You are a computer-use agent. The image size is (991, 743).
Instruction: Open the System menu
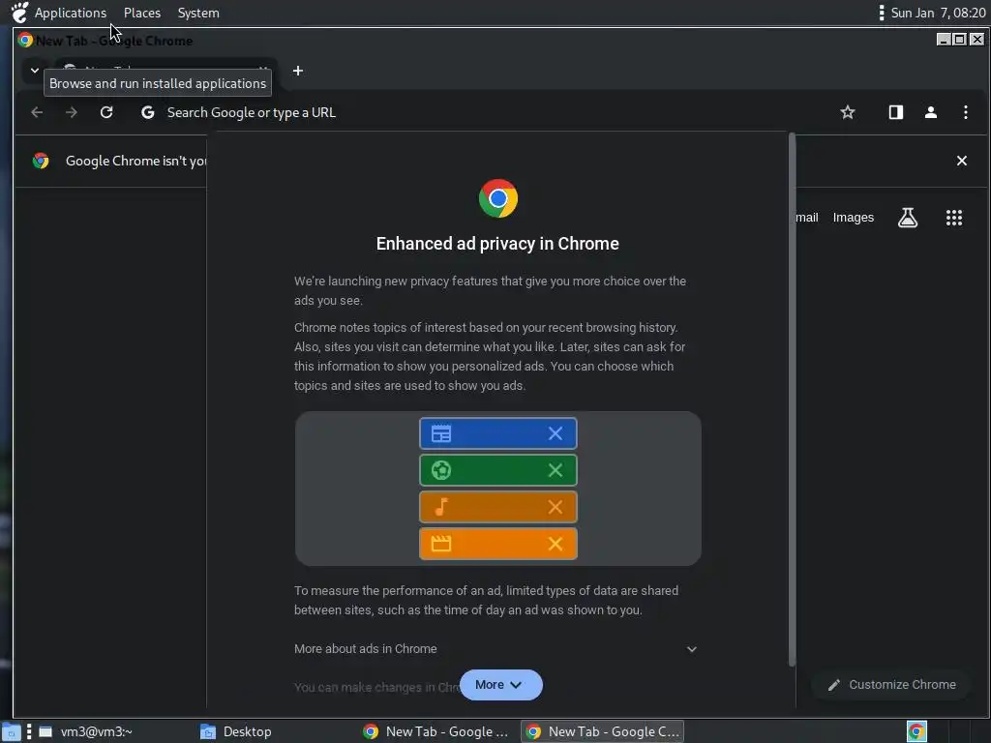[198, 13]
